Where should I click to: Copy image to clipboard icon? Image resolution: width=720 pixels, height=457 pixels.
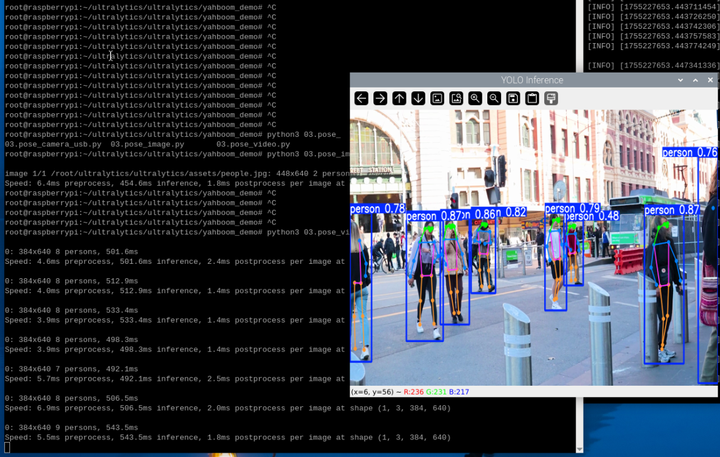[x=532, y=98]
